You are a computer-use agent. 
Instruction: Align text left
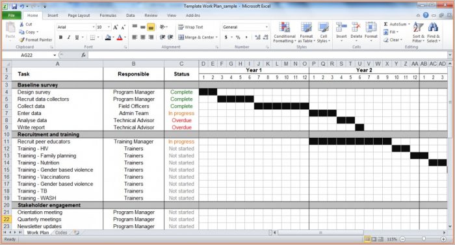tap(135, 37)
